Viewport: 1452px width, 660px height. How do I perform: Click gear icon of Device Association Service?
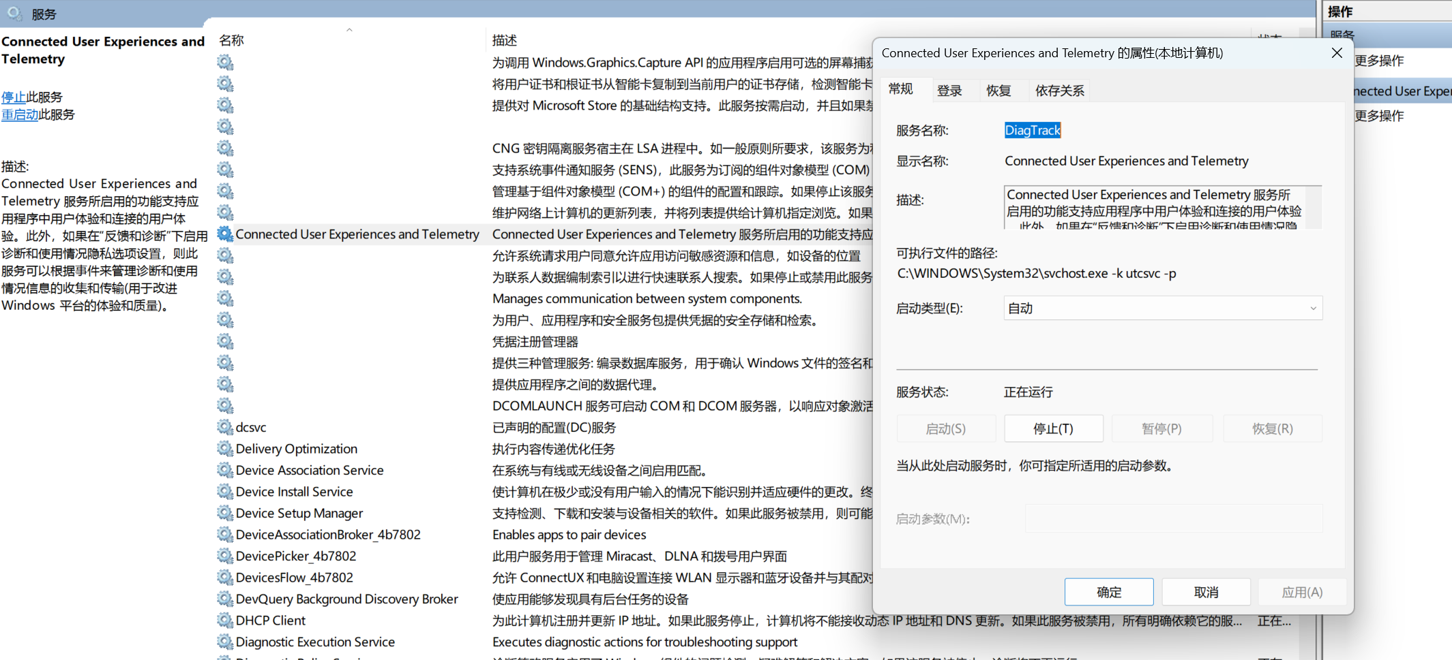(x=225, y=470)
